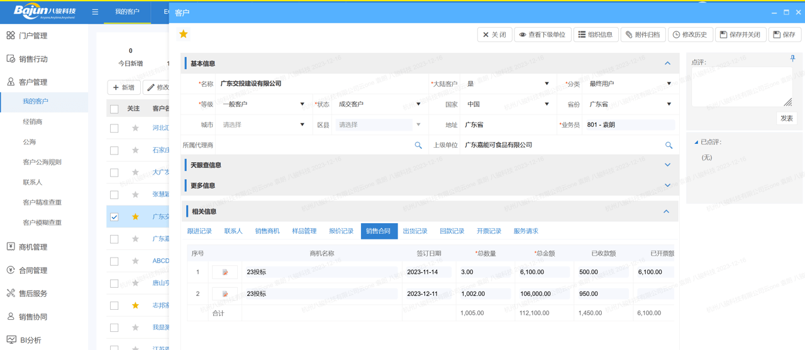The width and height of the screenshot is (805, 350).
Task: Switch to the 报价记录 tab
Action: (x=341, y=231)
